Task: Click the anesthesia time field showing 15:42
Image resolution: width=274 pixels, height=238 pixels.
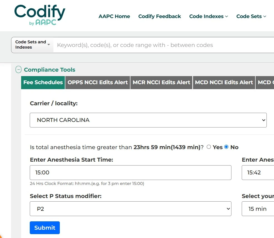Action: pos(258,172)
